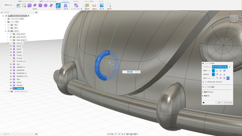
Task: Show the hl_temp body
Action: coord(11,58)
